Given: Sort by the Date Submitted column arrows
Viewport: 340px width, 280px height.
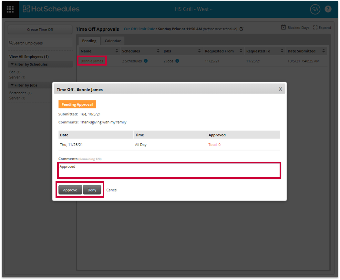Looking at the screenshot, I should pyautogui.click(x=324, y=51).
